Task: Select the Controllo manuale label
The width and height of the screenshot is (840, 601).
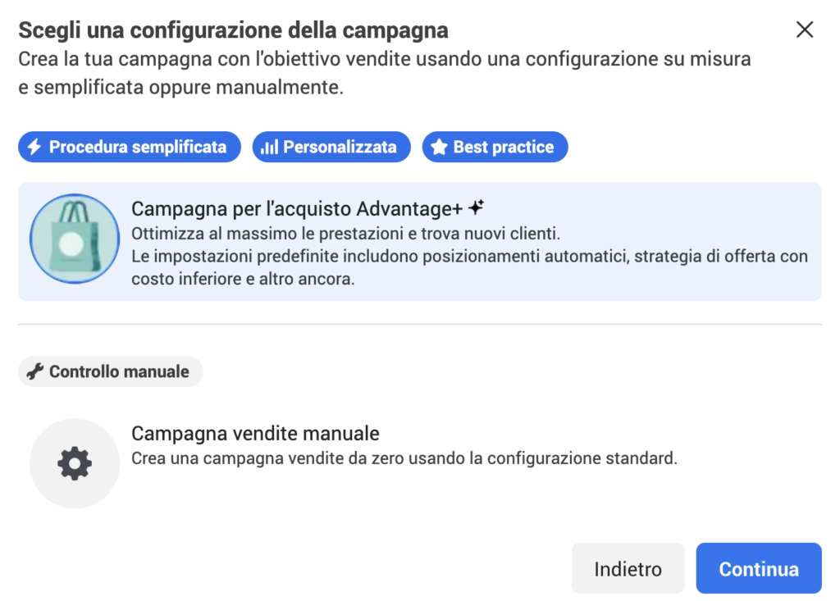Action: (x=119, y=371)
